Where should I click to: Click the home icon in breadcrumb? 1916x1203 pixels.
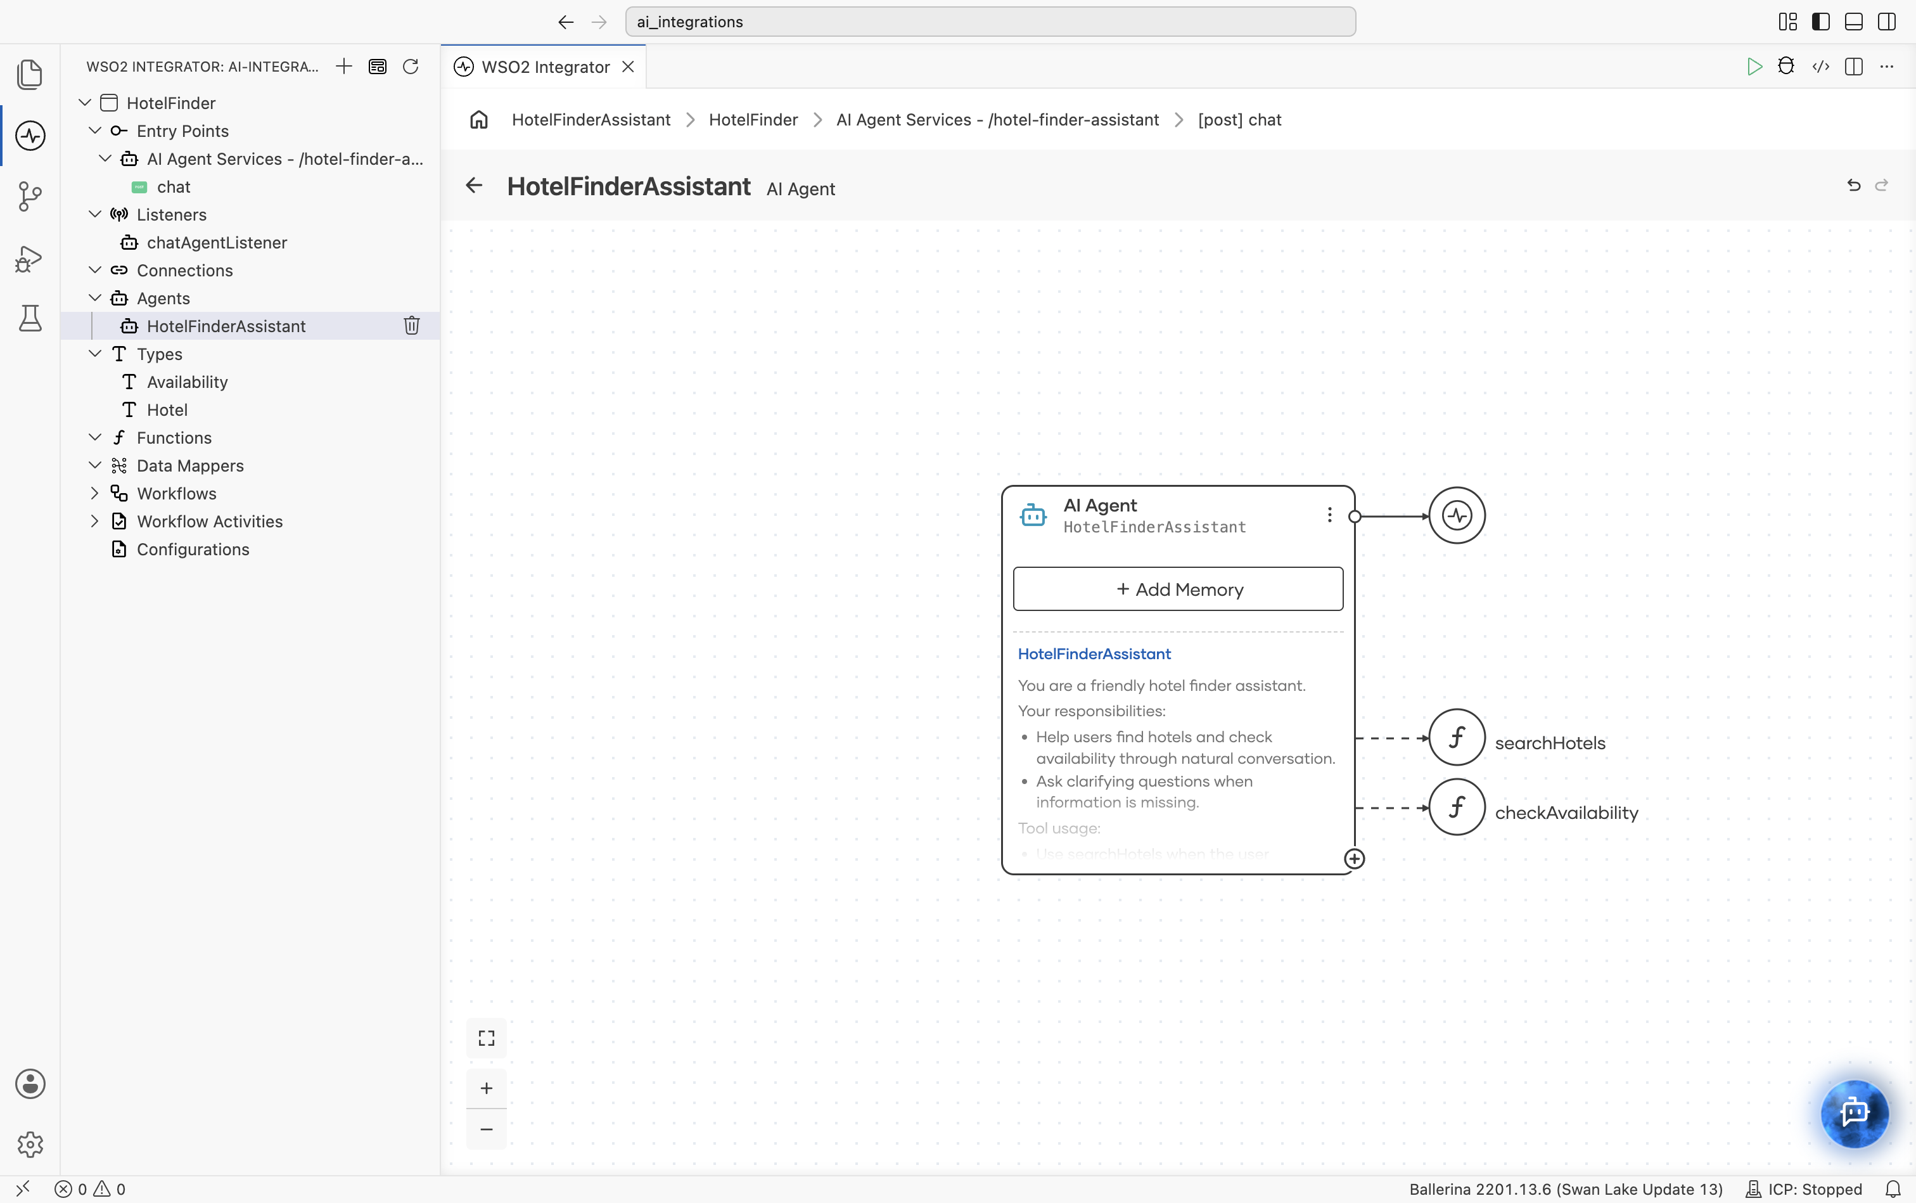pyautogui.click(x=479, y=119)
